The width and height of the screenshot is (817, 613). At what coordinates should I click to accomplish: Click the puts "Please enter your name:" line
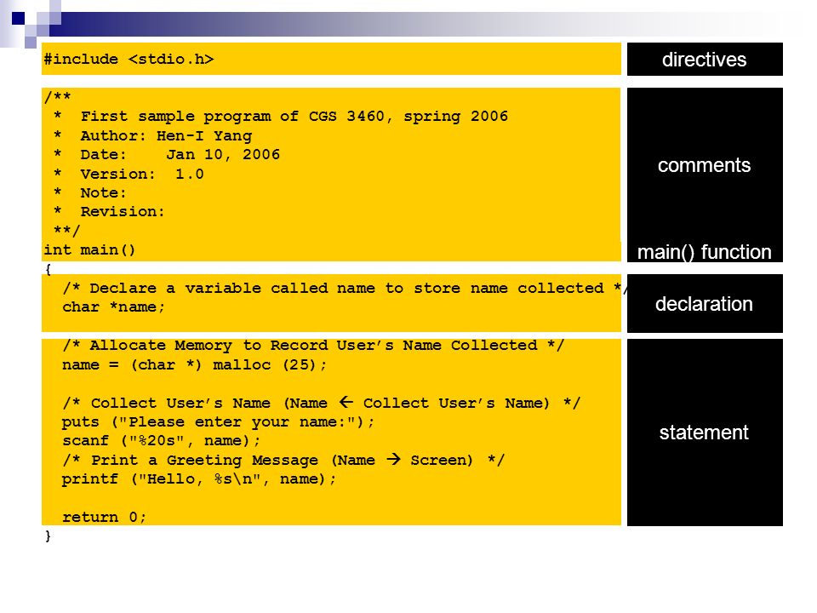218,421
